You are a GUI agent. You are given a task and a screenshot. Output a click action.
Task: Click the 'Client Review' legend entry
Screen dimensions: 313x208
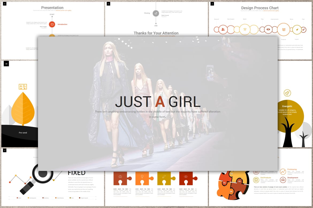[x=59, y=198]
